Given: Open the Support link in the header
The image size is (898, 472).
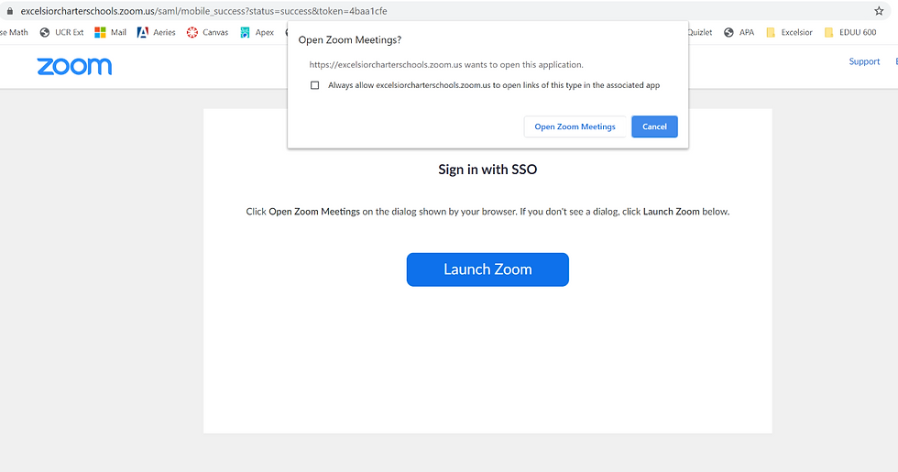Looking at the screenshot, I should [x=864, y=61].
